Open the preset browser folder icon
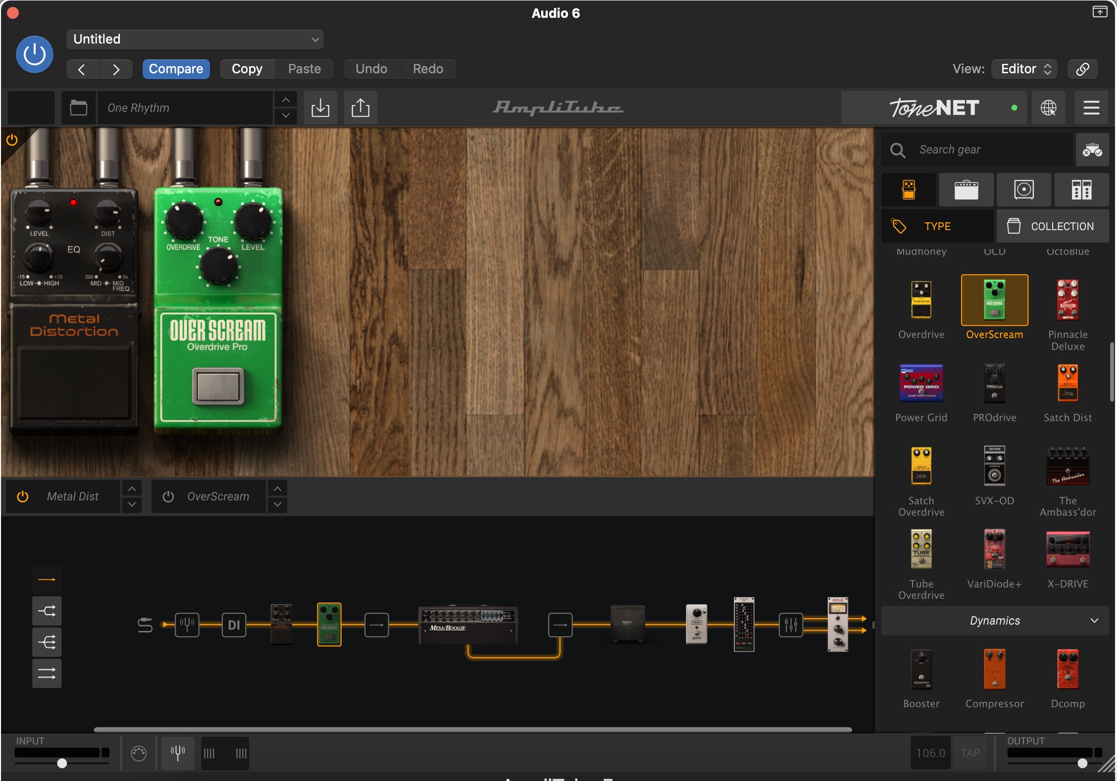1117x781 pixels. (79, 108)
